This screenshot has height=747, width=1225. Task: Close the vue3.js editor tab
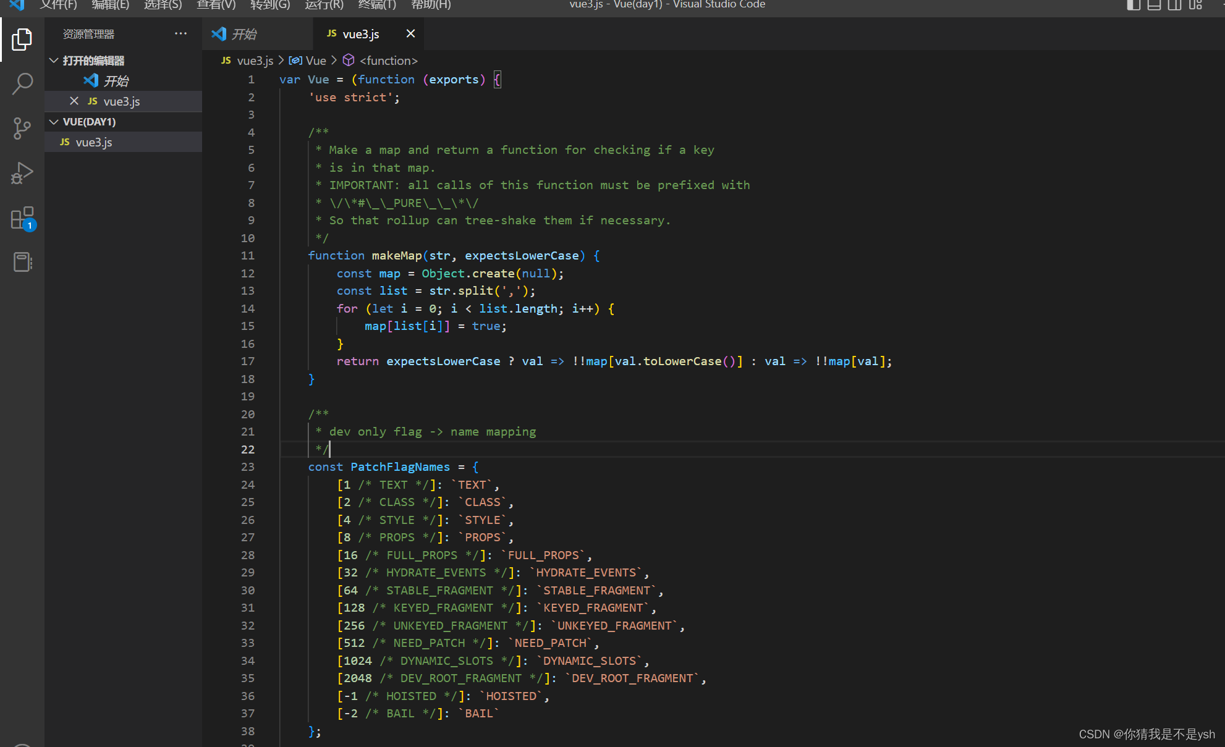tap(410, 34)
